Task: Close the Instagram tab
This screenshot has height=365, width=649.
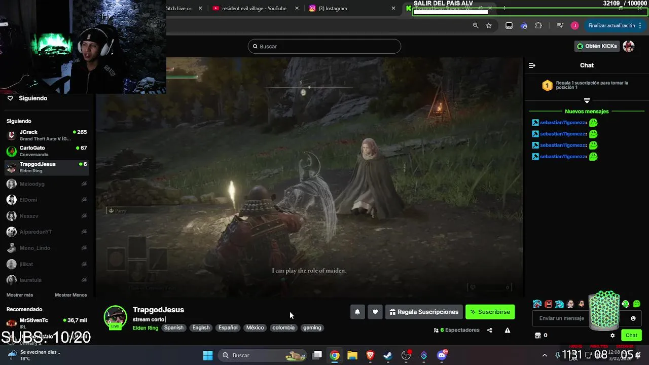Action: (x=393, y=8)
